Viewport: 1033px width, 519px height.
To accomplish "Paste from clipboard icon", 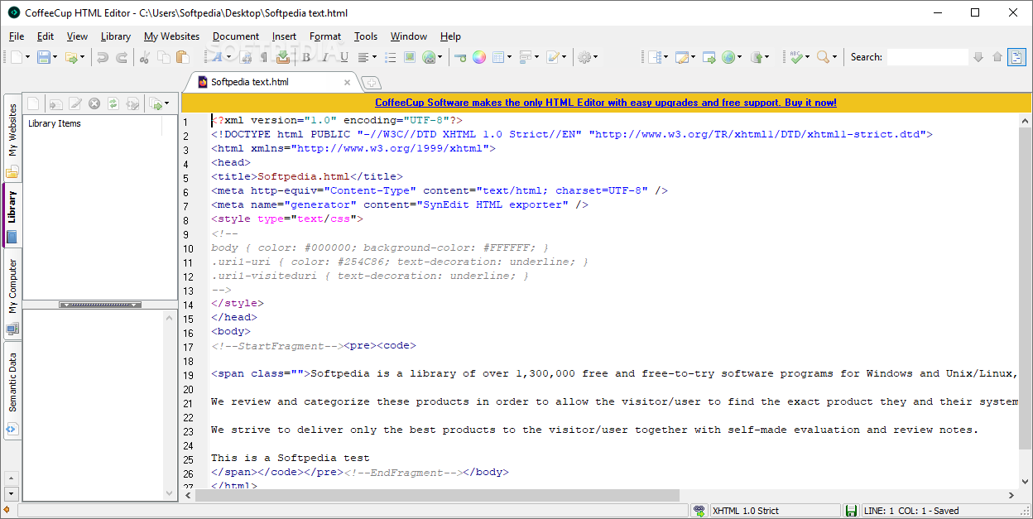I will tap(183, 57).
